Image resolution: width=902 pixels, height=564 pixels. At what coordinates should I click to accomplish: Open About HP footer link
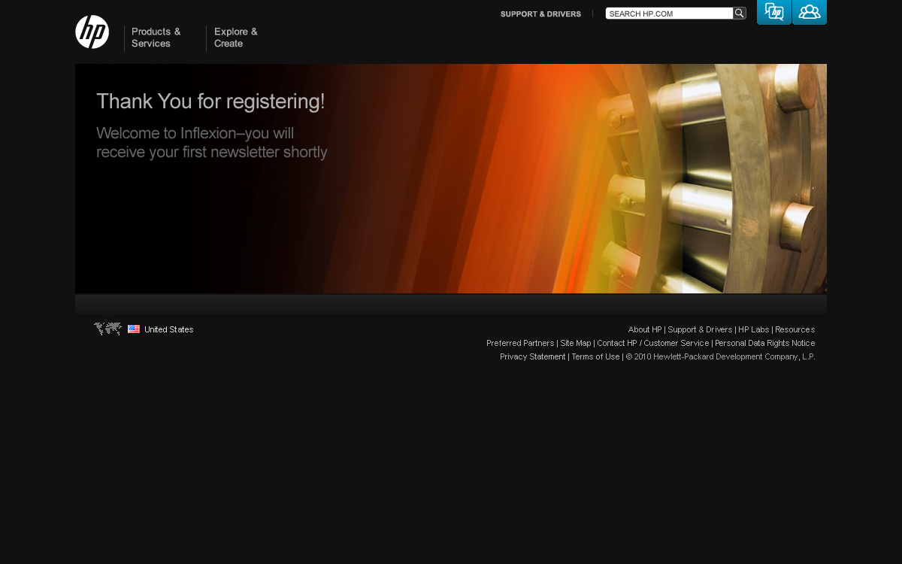pyautogui.click(x=645, y=329)
